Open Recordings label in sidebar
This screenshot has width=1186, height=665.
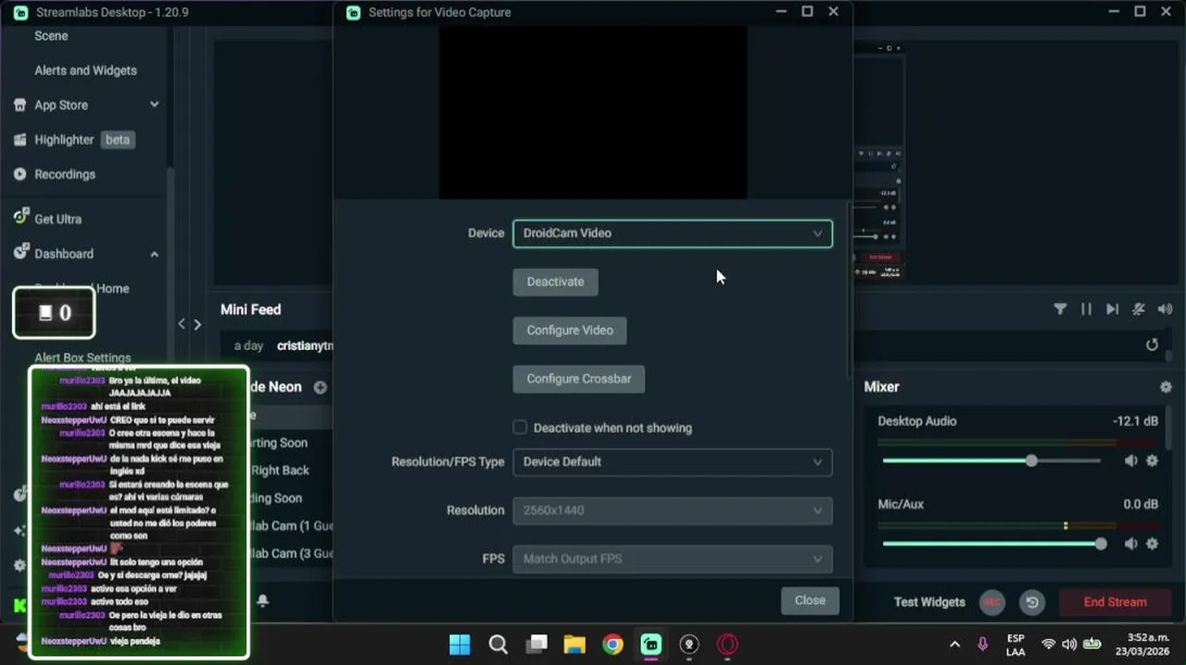coord(65,174)
